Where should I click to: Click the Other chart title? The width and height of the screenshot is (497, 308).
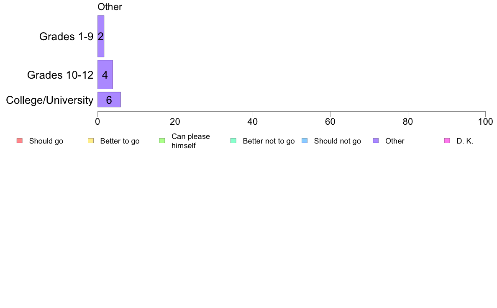click(x=110, y=7)
